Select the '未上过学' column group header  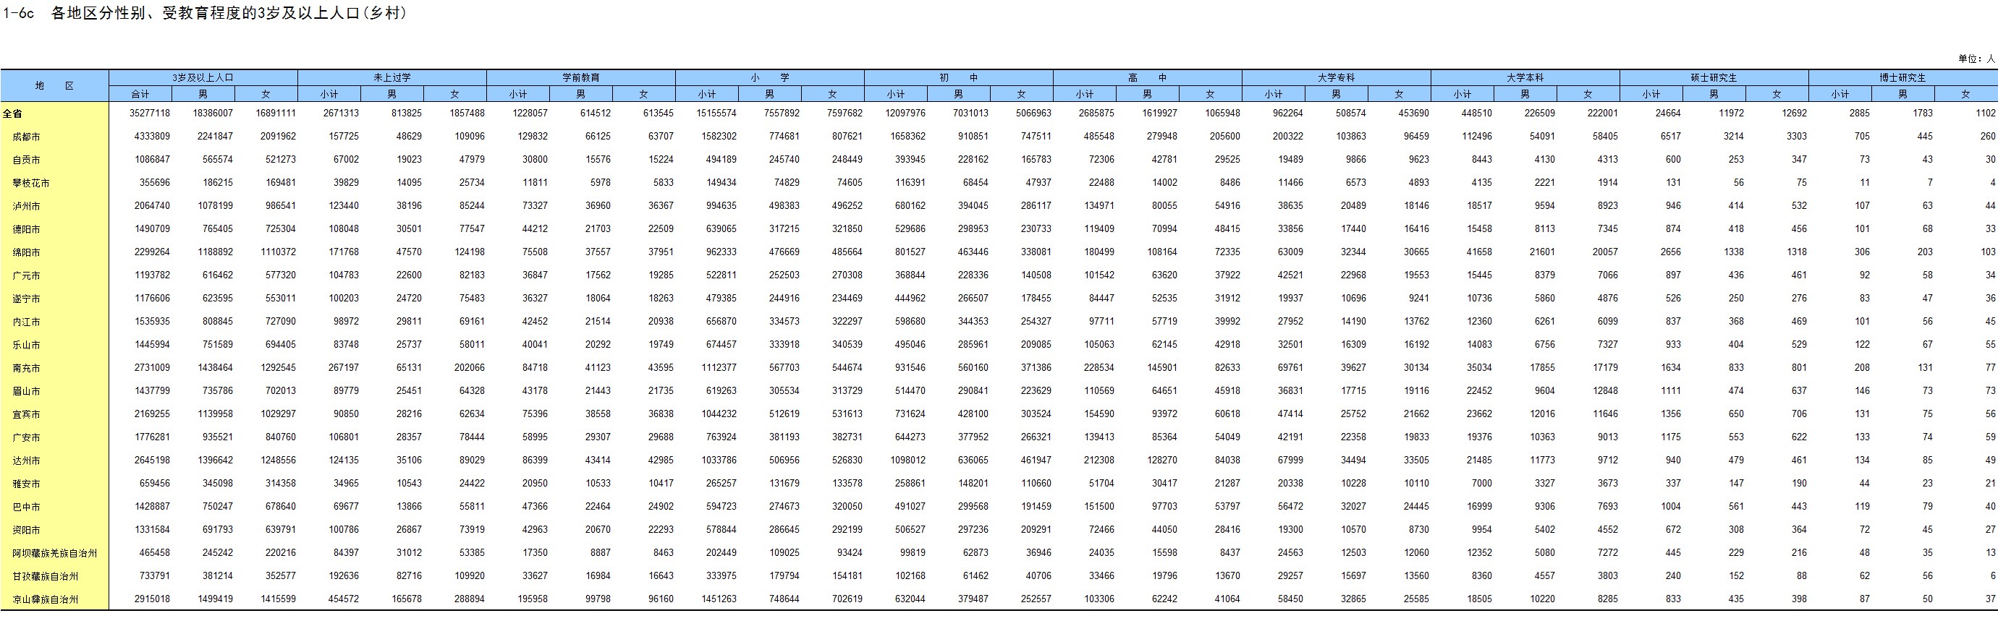pyautogui.click(x=391, y=77)
